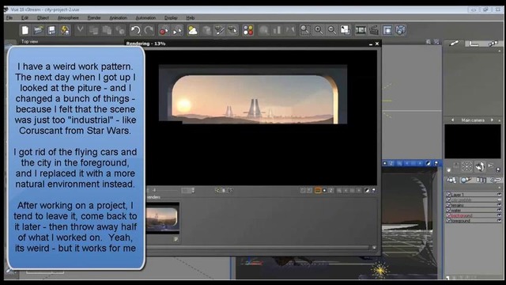Toggle visibility eye of Layer 1
Viewport: 506px width, 285px height.
tap(499, 195)
